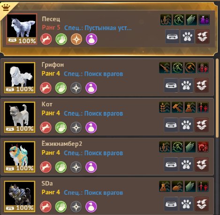
Task: Toggle the gray star compass circle for Кот
Action: click(76, 127)
